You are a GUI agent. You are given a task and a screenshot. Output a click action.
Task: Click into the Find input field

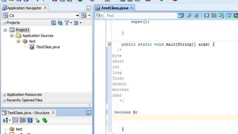(141, 16)
